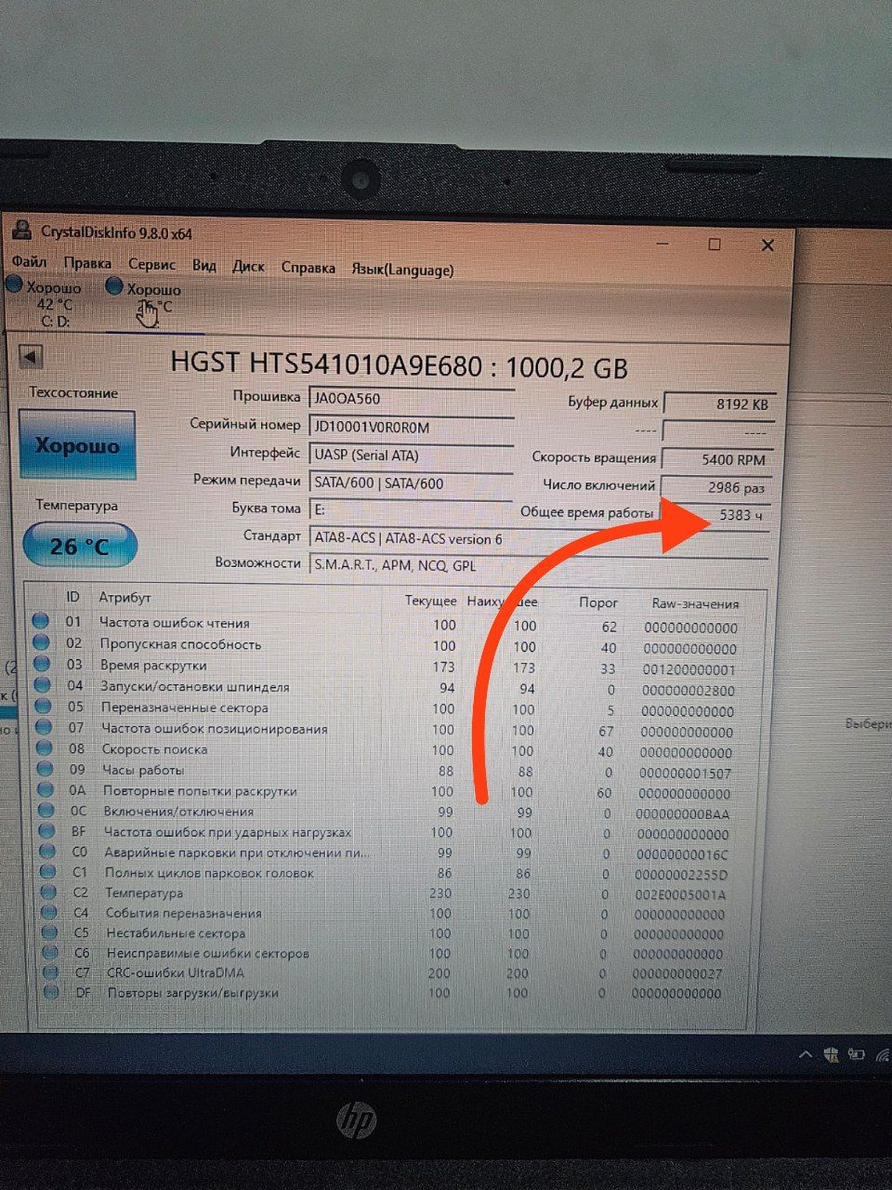892x1190 pixels.
Task: Click the status orb beside CRC-ошибки UltraDMA
Action: point(52,972)
